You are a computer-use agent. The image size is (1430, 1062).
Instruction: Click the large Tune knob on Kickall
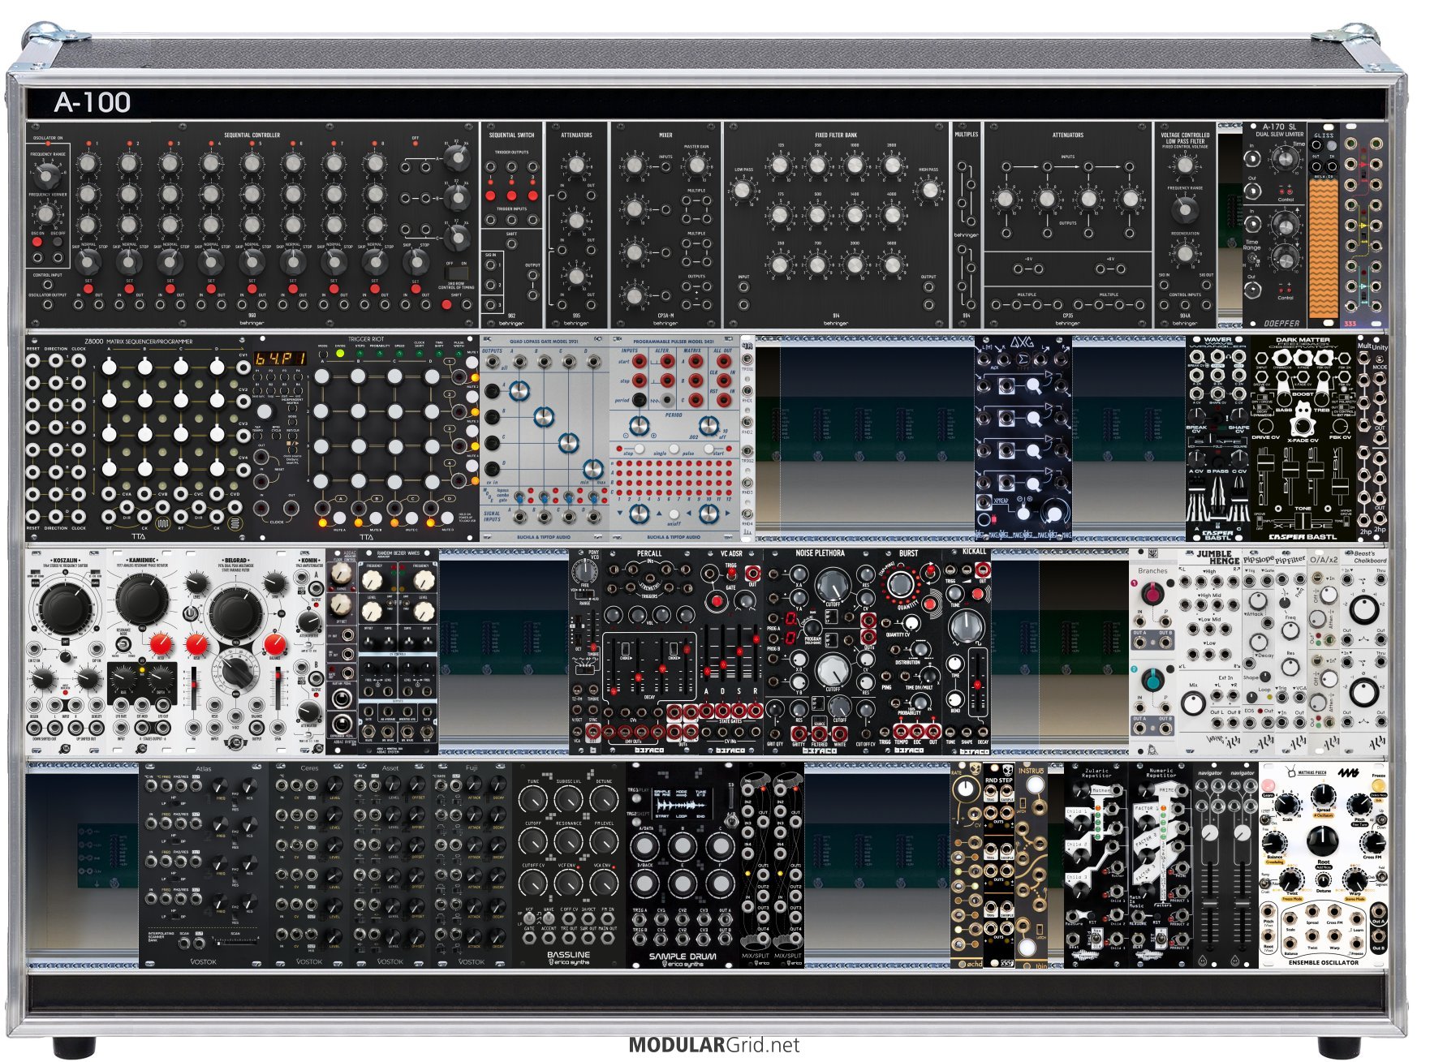click(966, 627)
